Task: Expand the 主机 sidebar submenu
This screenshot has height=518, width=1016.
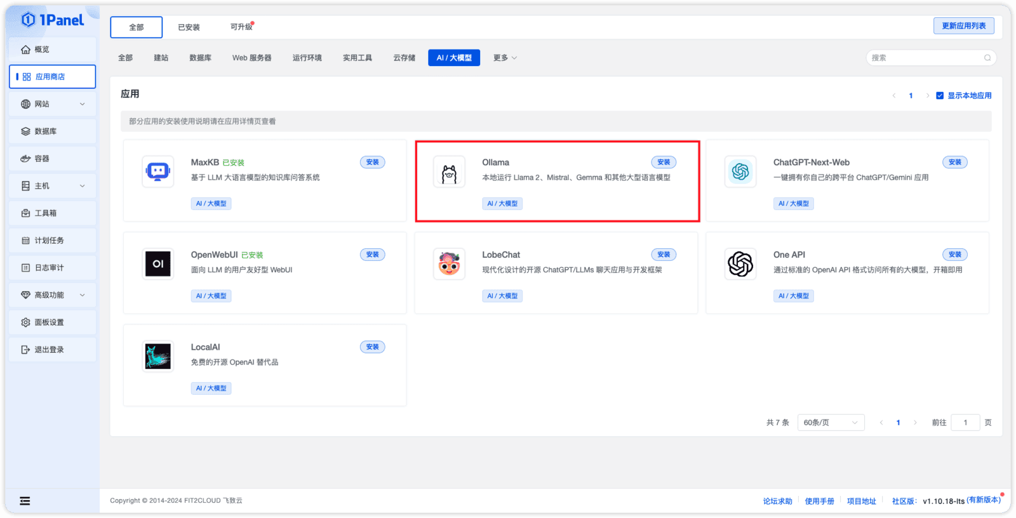Action: click(83, 186)
